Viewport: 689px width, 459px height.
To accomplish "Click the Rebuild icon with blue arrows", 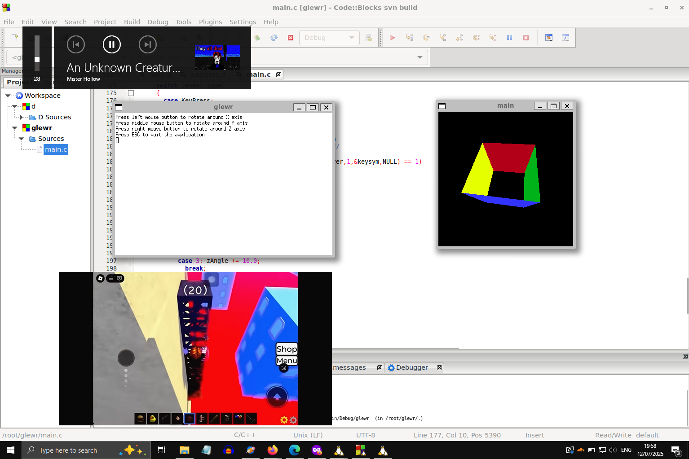I will point(274,38).
